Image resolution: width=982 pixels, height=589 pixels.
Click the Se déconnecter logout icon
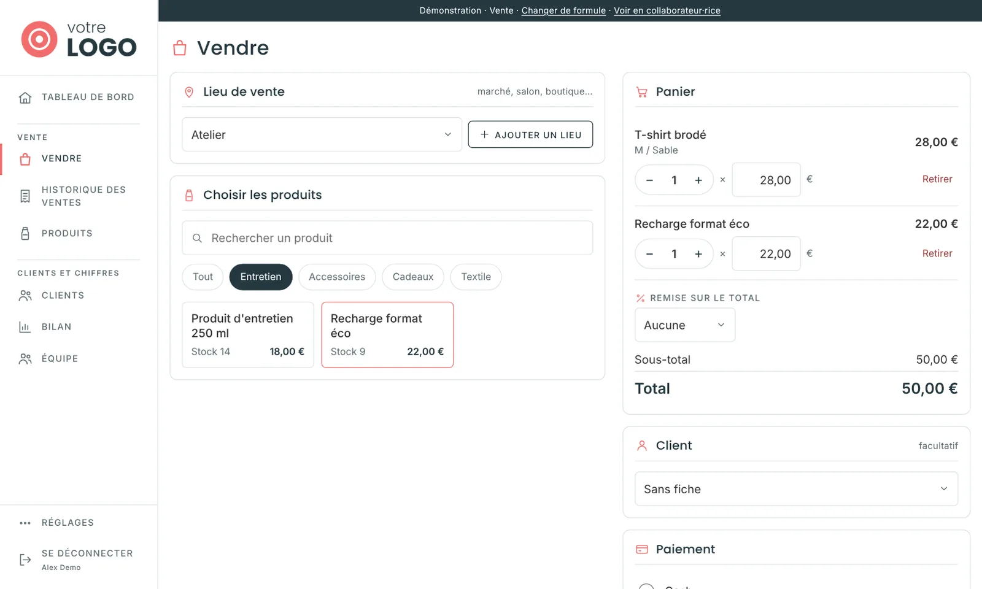pyautogui.click(x=25, y=560)
